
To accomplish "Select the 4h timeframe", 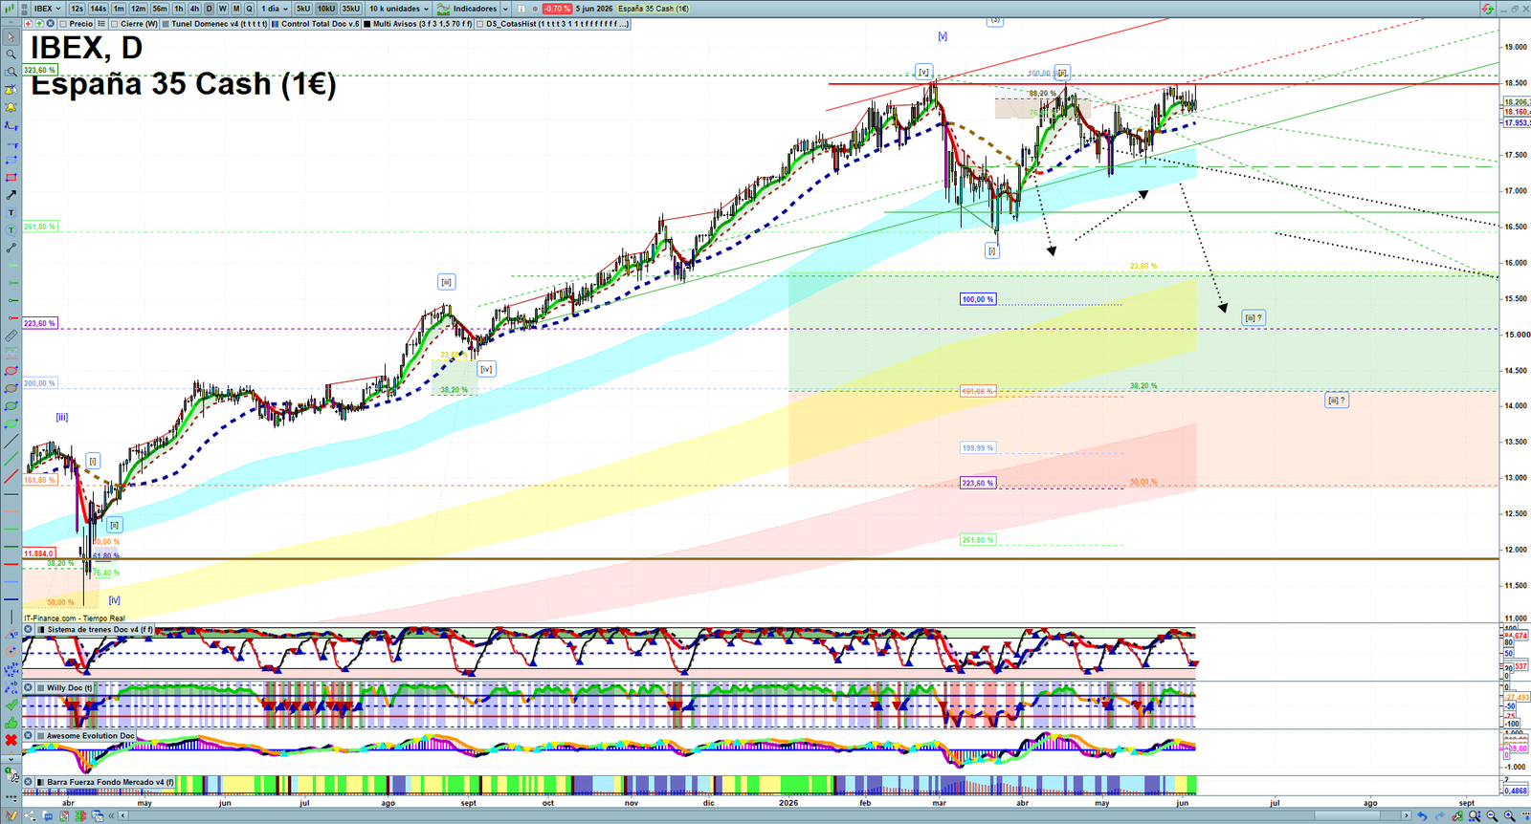I will point(194,9).
